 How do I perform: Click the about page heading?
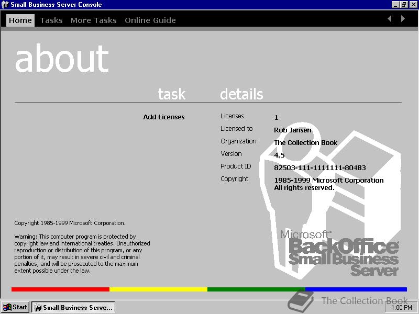pyautogui.click(x=62, y=58)
